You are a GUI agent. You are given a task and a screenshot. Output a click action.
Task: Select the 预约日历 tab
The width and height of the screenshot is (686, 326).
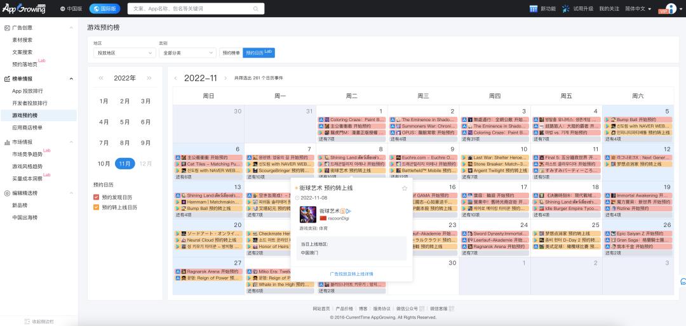(259, 53)
